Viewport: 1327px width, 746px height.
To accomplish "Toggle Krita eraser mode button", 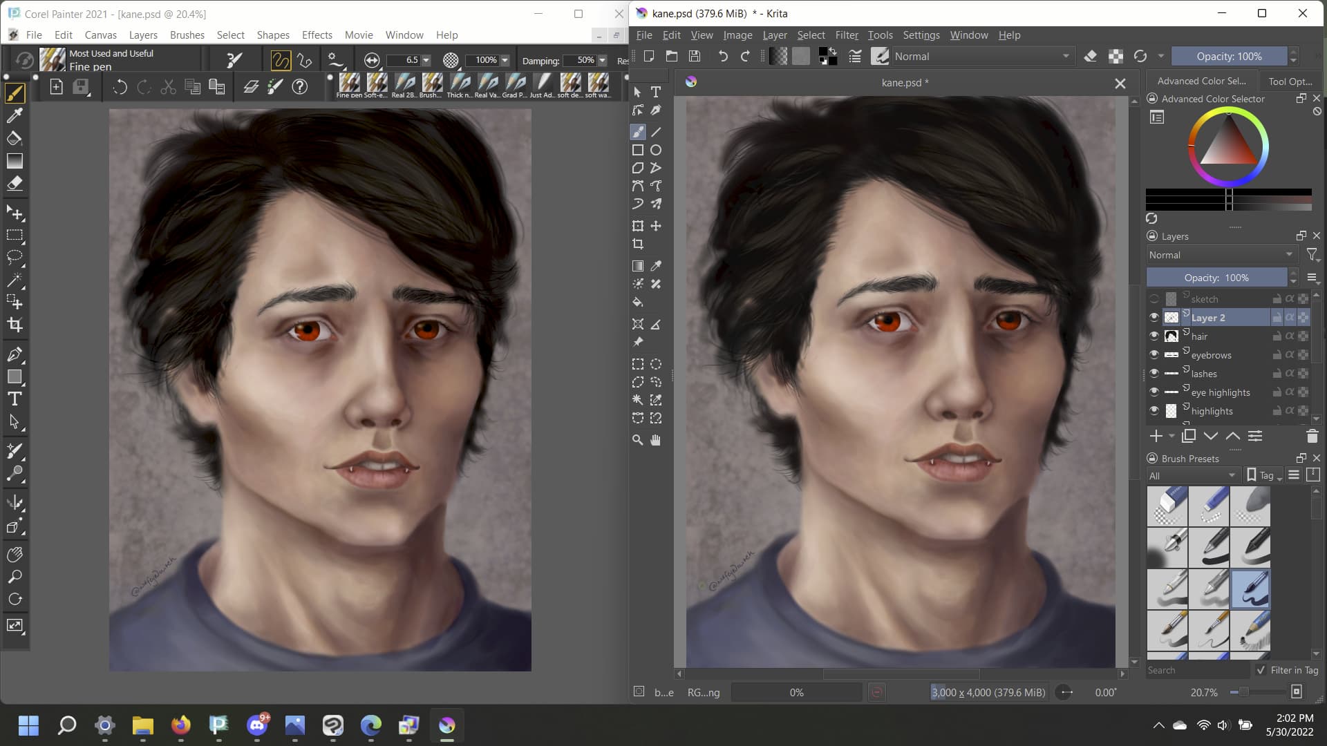I will (1090, 57).
